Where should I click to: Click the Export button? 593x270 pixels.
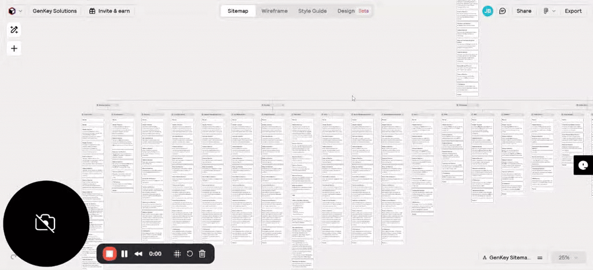pos(573,11)
